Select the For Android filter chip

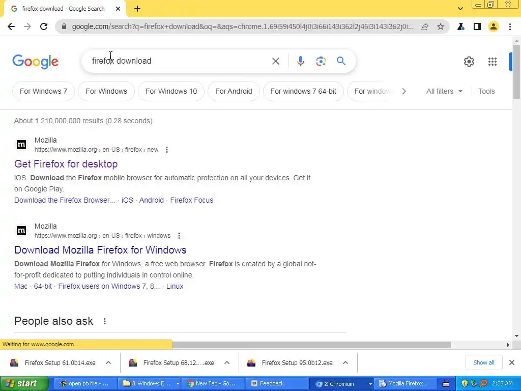click(x=234, y=91)
